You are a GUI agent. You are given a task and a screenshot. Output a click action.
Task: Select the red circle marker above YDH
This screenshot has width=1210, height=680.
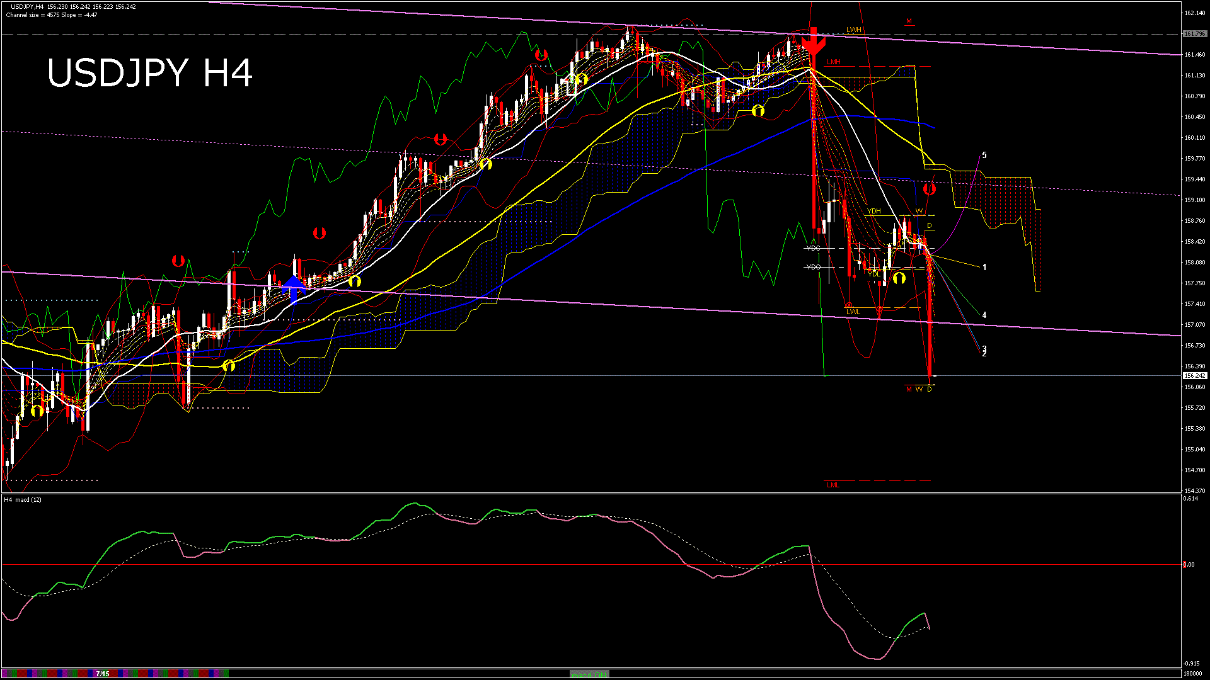[930, 188]
